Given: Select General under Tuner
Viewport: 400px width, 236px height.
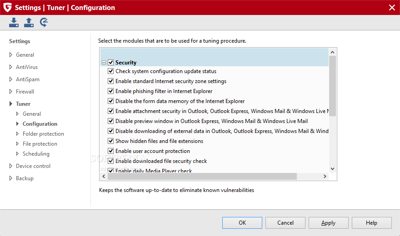Looking at the screenshot, I should 32,114.
